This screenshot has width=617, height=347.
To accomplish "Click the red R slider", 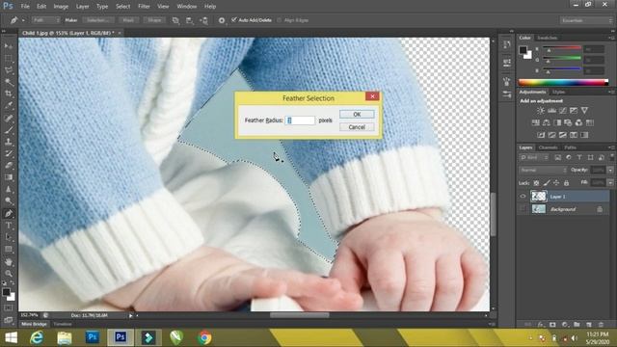I will click(562, 48).
